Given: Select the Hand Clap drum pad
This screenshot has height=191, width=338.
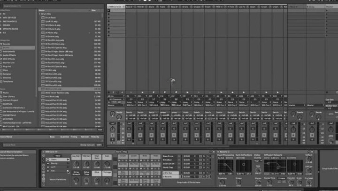Looking at the screenshot, I should [x=155, y=180].
